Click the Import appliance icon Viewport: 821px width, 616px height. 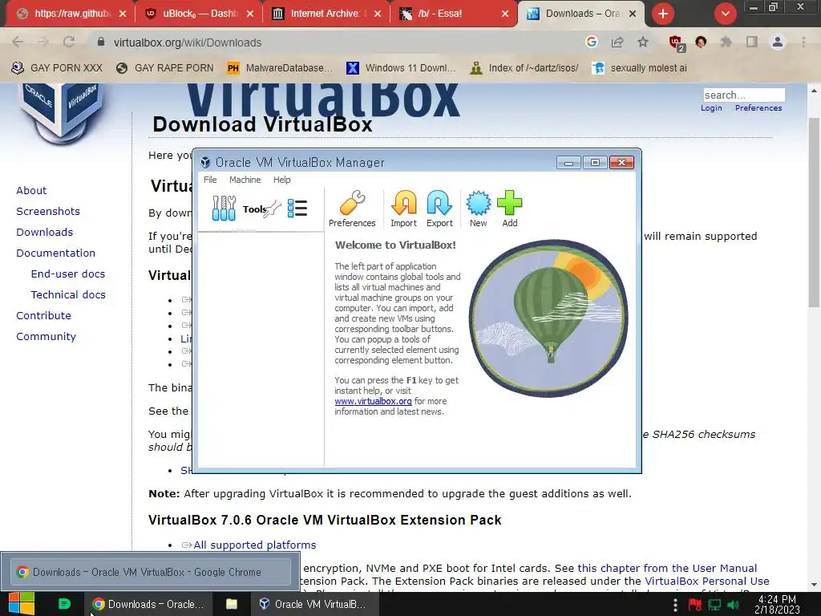point(404,209)
